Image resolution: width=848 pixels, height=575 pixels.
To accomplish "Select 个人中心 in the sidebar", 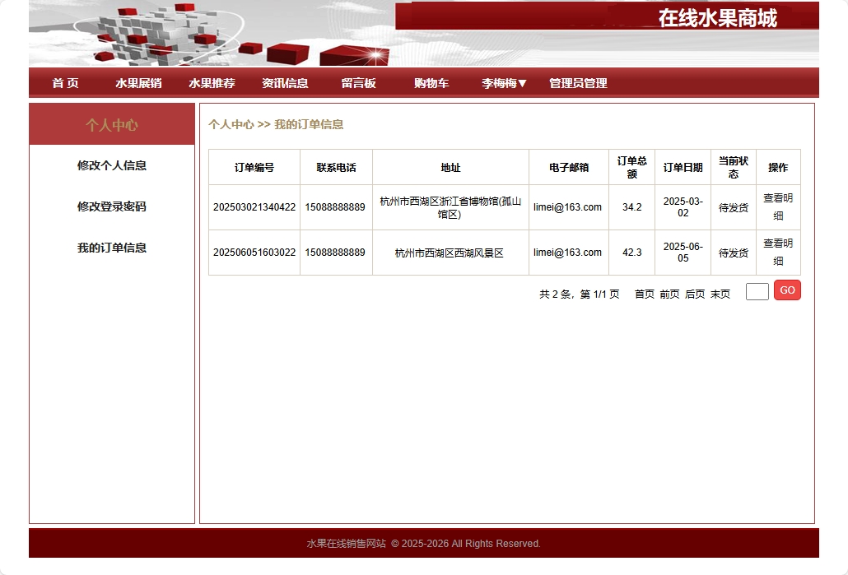I will (x=110, y=123).
